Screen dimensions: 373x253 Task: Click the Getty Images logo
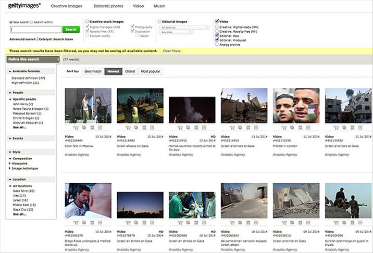pos(24,6)
